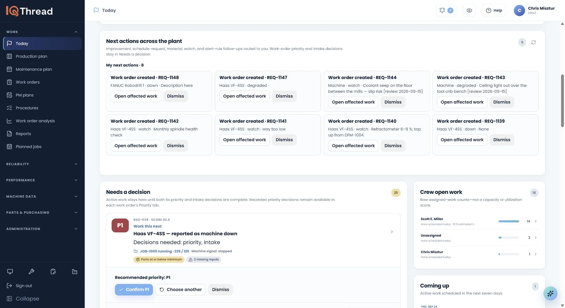The image size is (565, 308).
Task: Open the IQ Thread logo home
Action: point(29,11)
